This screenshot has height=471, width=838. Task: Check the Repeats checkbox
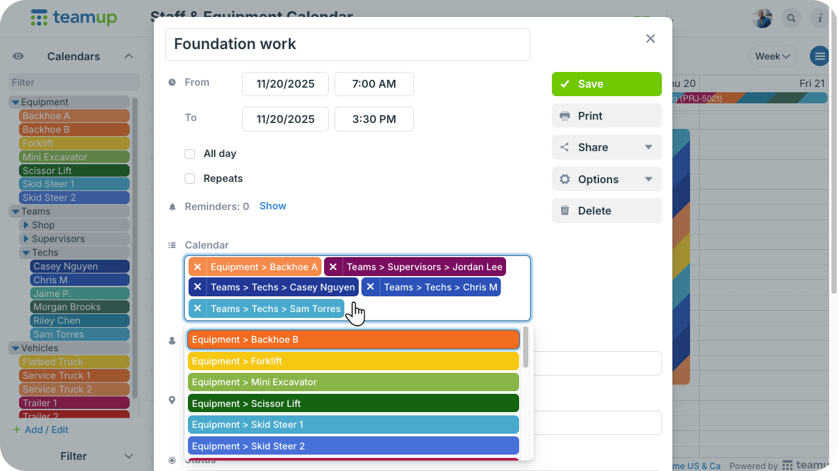point(190,179)
